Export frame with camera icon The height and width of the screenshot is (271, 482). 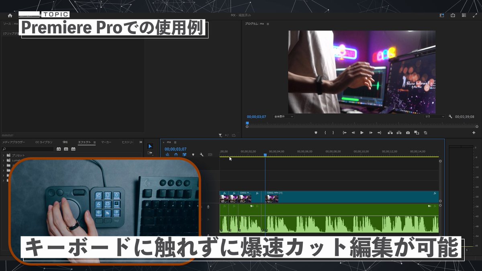408,132
